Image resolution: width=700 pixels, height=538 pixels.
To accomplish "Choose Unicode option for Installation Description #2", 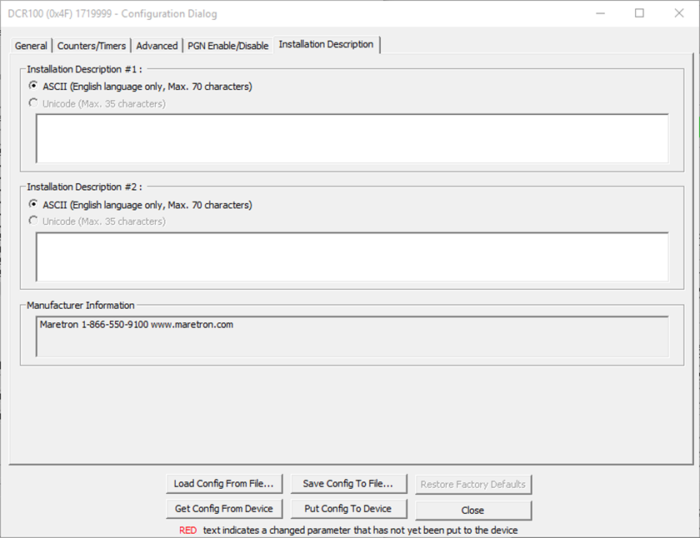I will pos(33,222).
